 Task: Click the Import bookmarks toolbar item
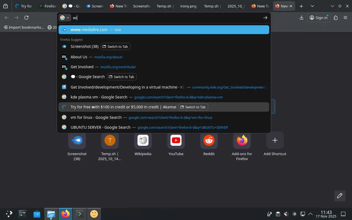click(24, 27)
